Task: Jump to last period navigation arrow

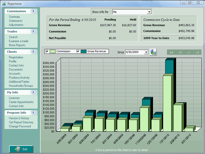Action: pyautogui.click(x=197, y=52)
